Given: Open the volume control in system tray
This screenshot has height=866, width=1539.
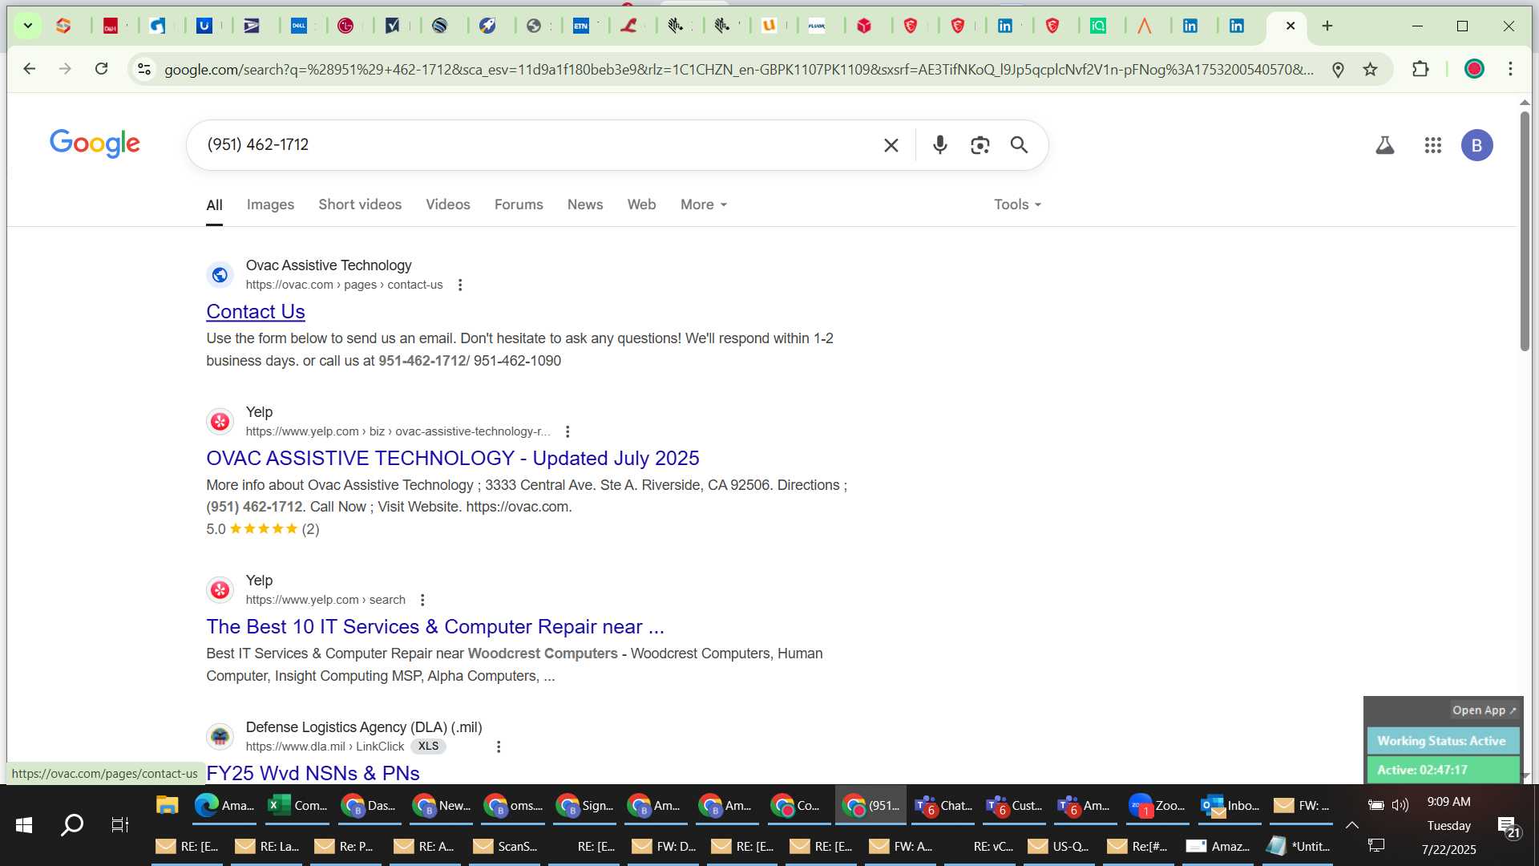Looking at the screenshot, I should coord(1400,805).
